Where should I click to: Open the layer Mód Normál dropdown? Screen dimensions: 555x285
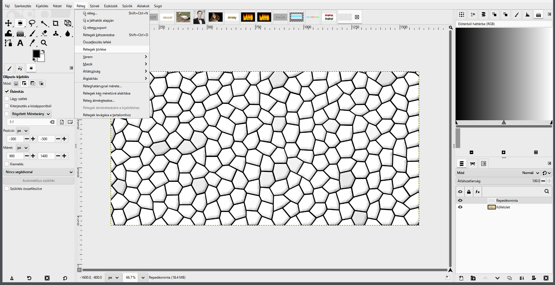coord(498,173)
